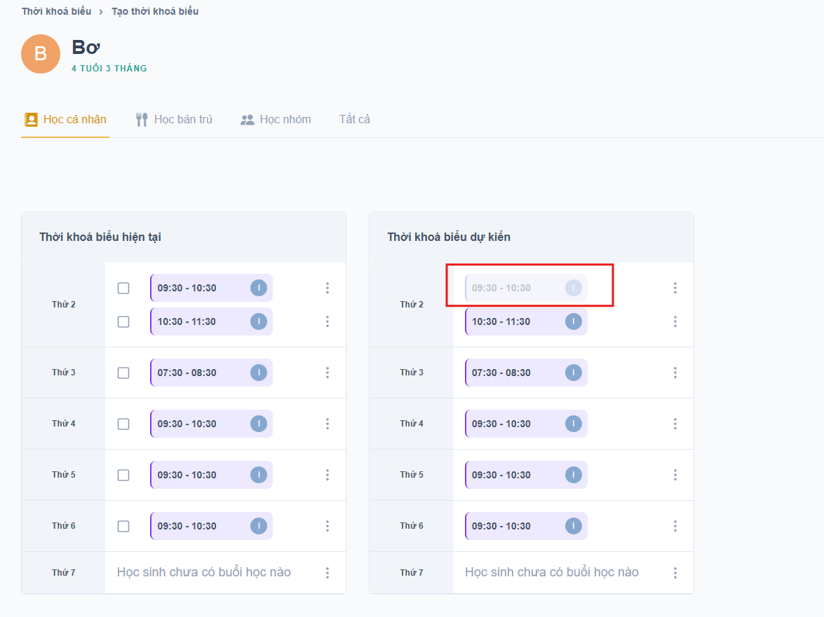This screenshot has height=617, width=824.
Task: Open options for Thứ 5 in current timetable
Action: pyautogui.click(x=327, y=475)
